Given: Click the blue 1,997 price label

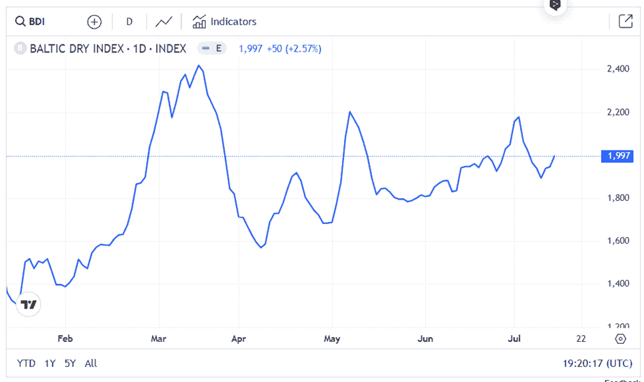Looking at the screenshot, I should (617, 156).
